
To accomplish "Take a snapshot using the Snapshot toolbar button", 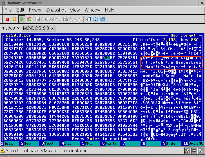I will [48, 19].
